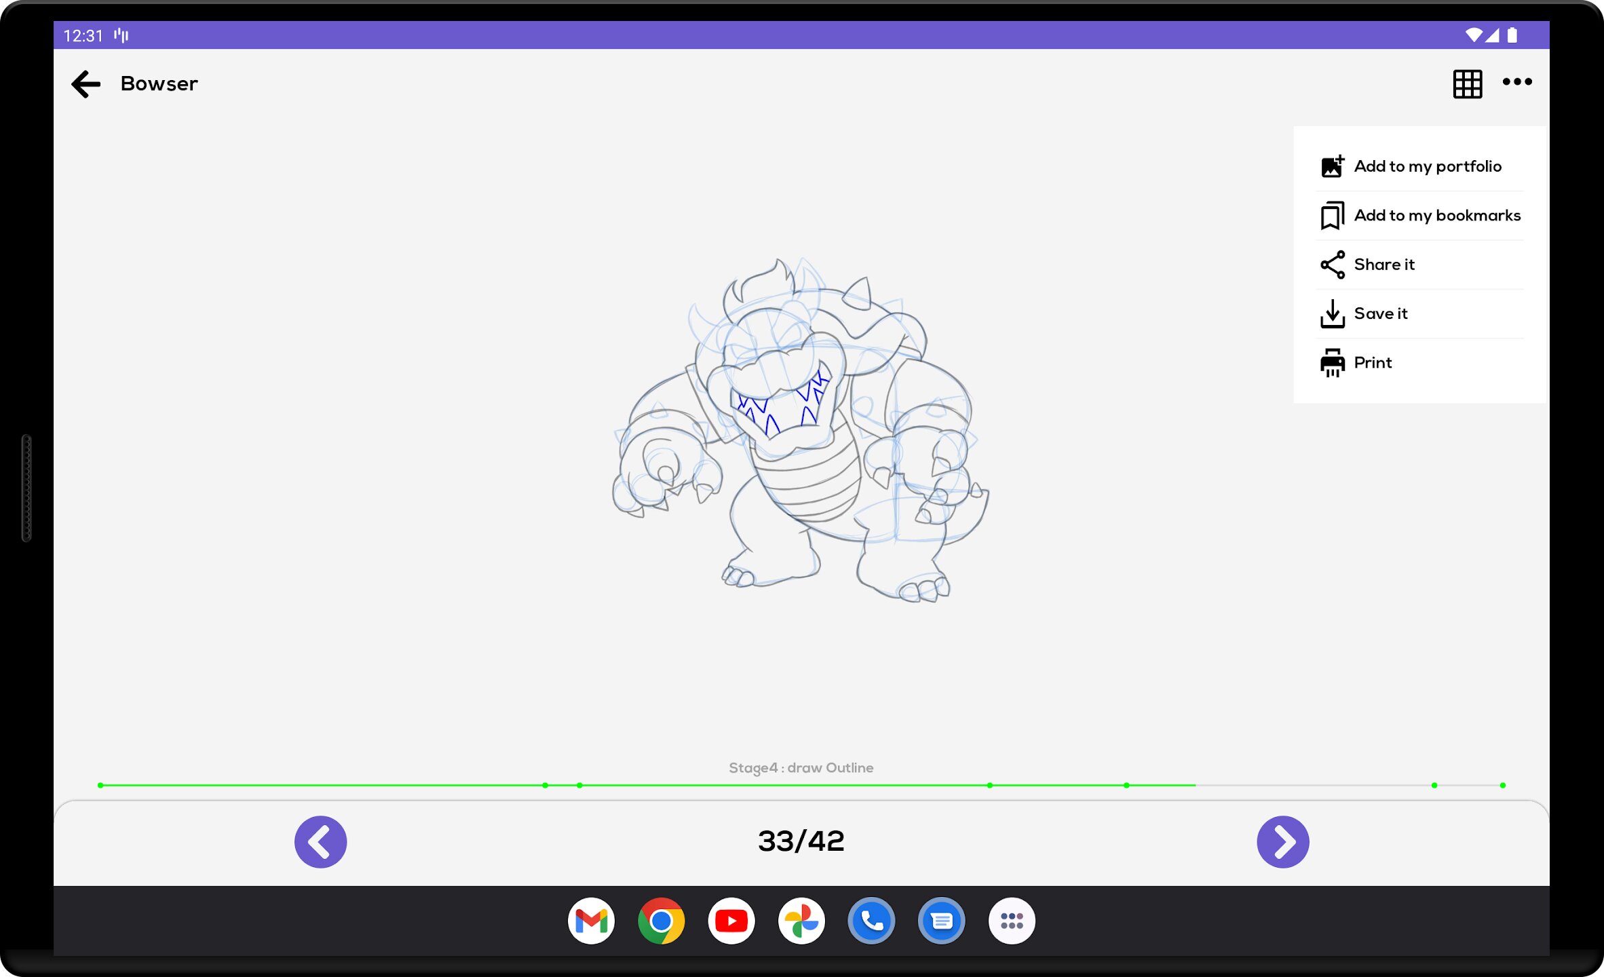Advance to the next drawing step
This screenshot has width=1604, height=977.
(x=1282, y=841)
